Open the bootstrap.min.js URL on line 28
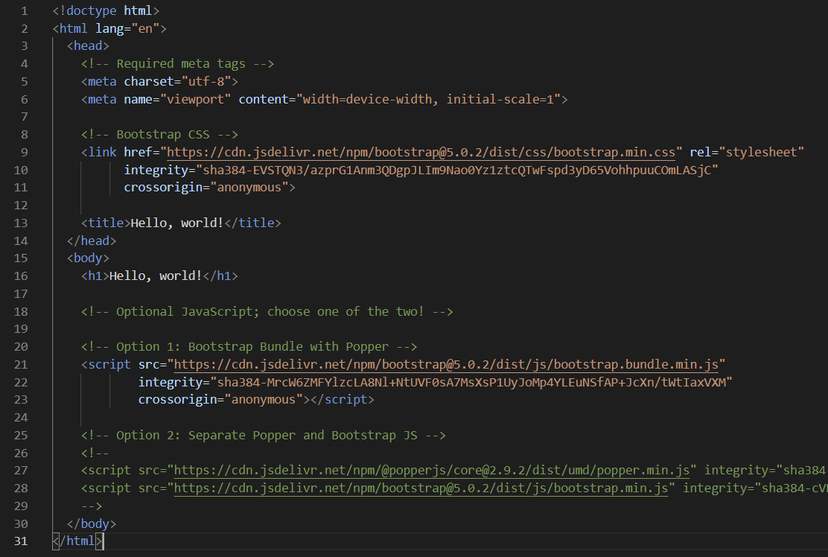Image resolution: width=828 pixels, height=557 pixels. pos(420,488)
